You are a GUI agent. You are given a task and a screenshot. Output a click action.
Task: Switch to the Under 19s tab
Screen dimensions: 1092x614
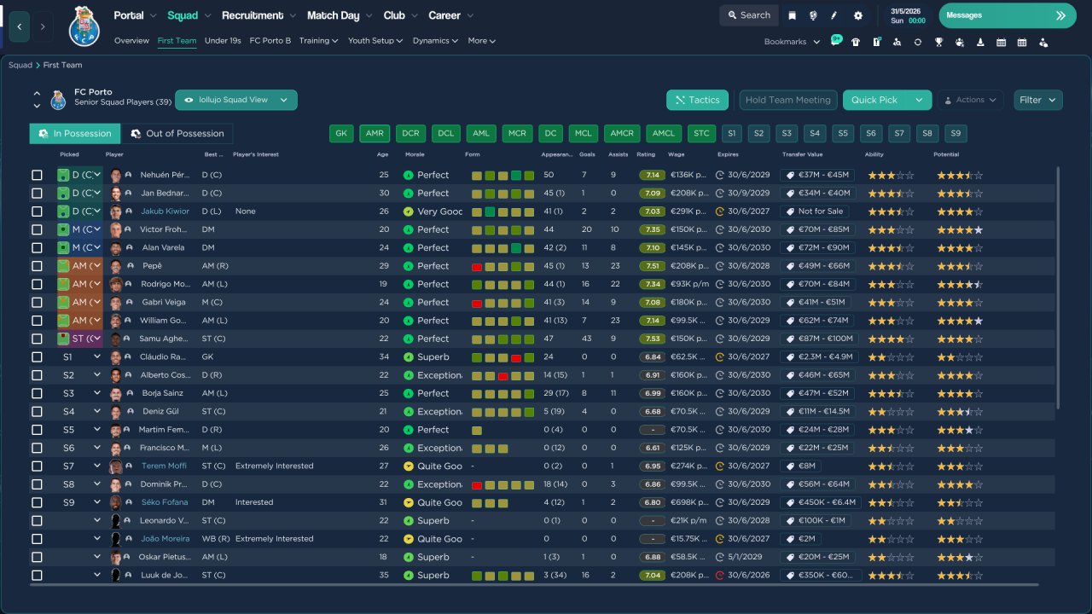(223, 41)
